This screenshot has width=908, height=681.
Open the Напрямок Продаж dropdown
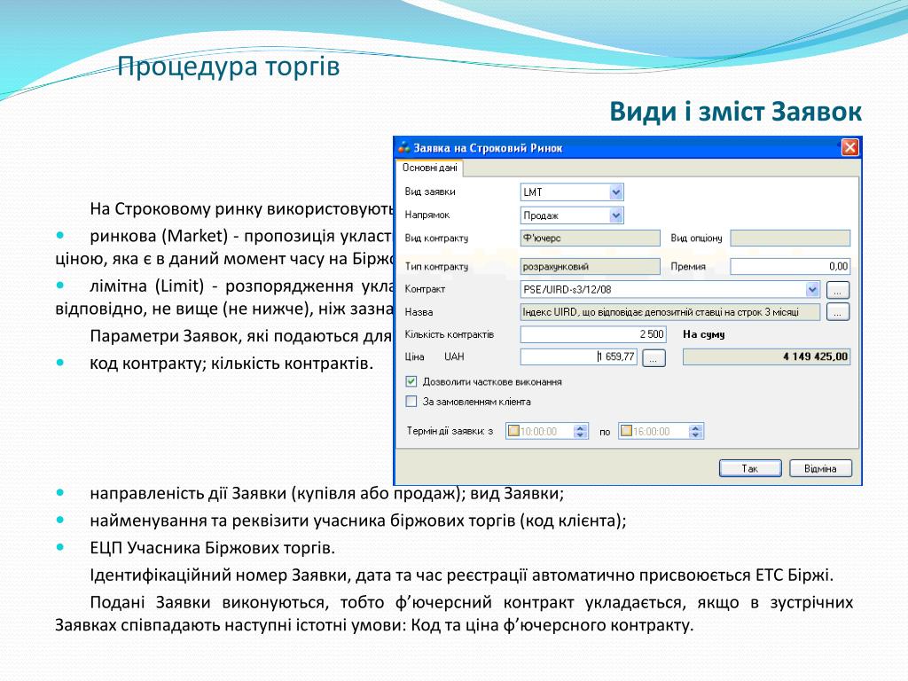(616, 215)
